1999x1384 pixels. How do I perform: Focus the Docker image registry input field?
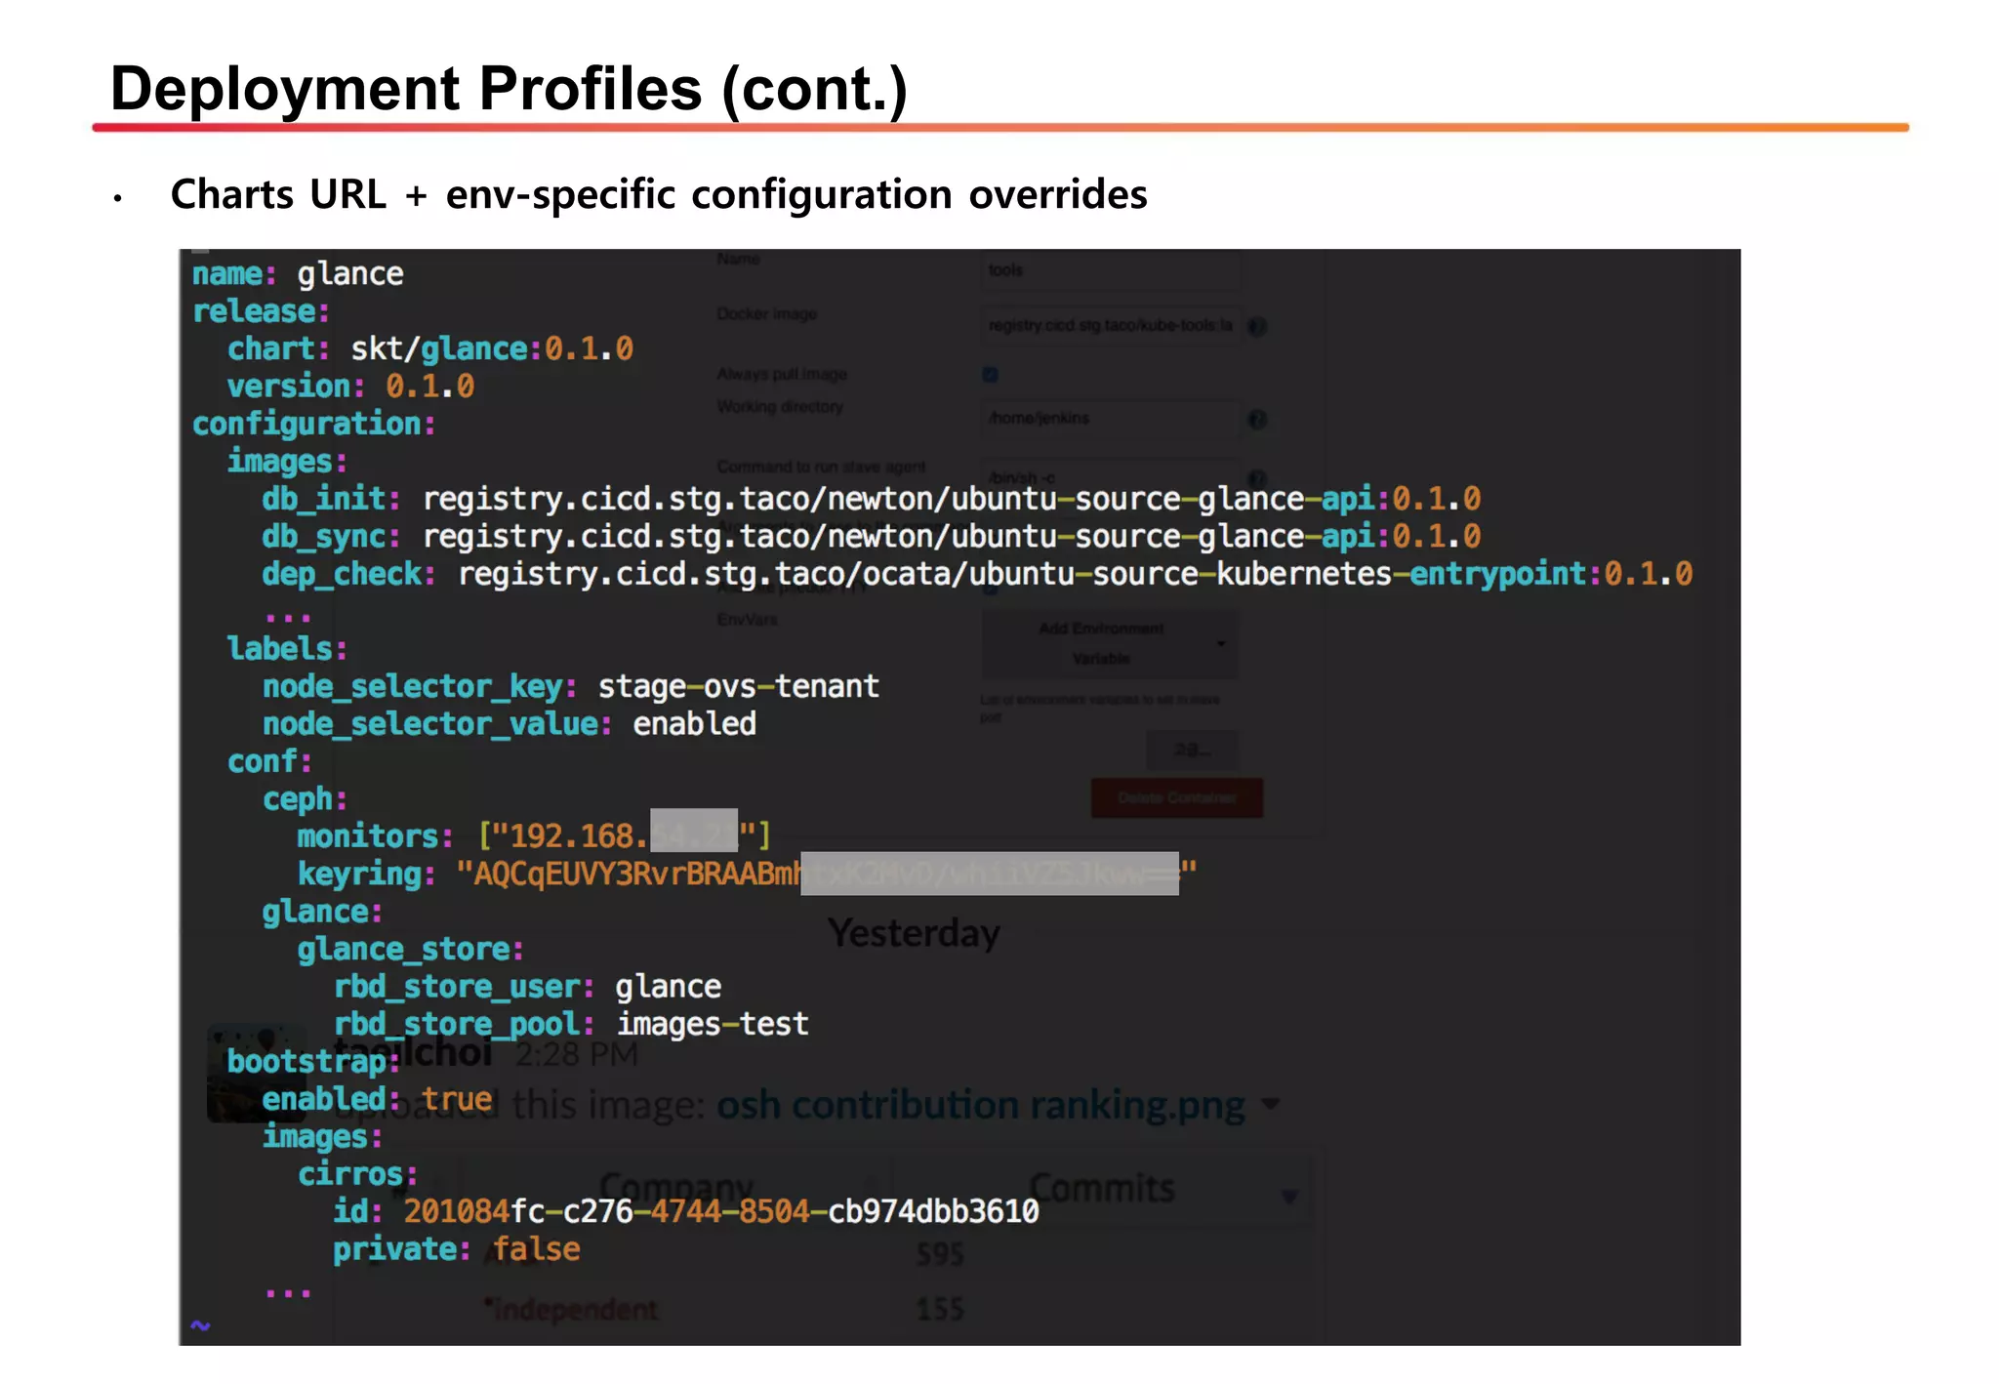(1110, 325)
